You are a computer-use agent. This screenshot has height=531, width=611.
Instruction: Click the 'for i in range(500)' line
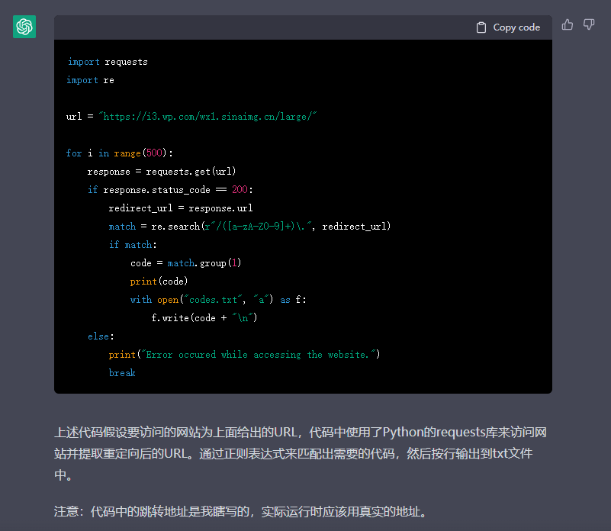pos(120,153)
